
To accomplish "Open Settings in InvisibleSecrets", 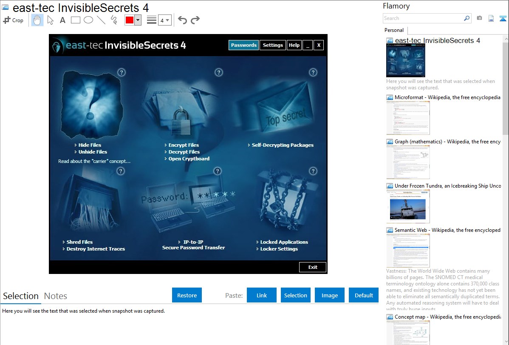I will [x=273, y=45].
